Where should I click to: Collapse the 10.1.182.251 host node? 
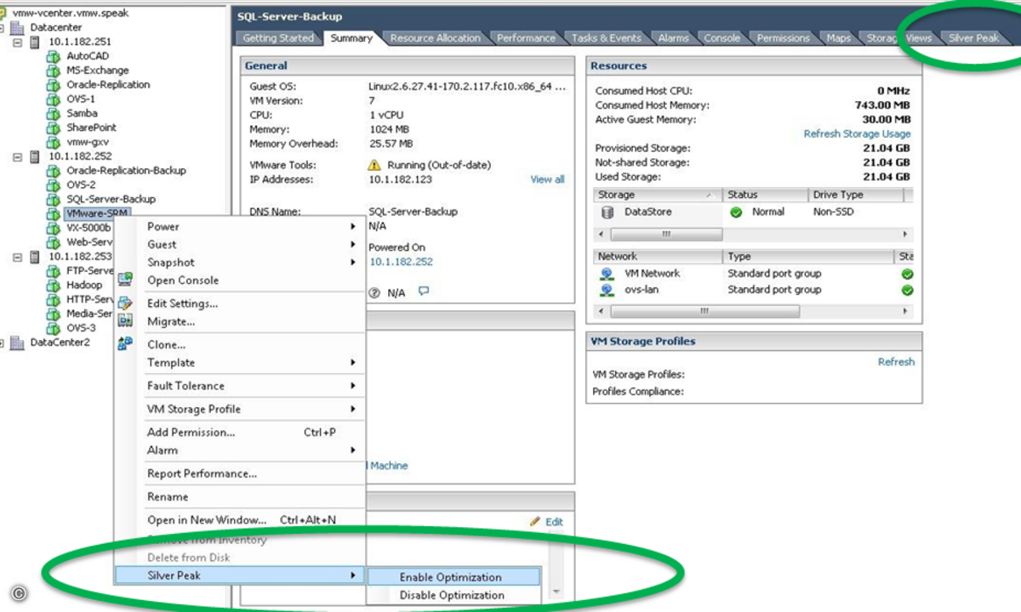18,42
